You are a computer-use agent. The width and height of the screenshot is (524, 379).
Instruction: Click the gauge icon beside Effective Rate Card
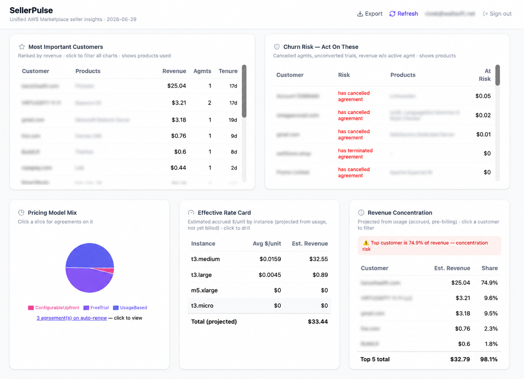pyautogui.click(x=191, y=212)
